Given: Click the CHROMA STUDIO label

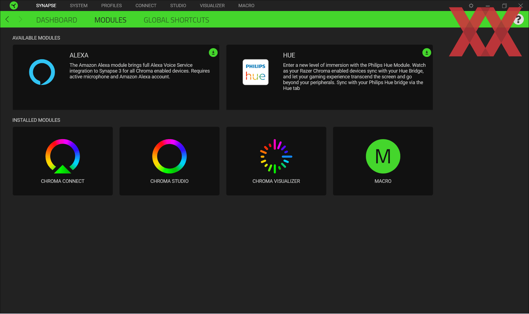Looking at the screenshot, I should (169, 181).
